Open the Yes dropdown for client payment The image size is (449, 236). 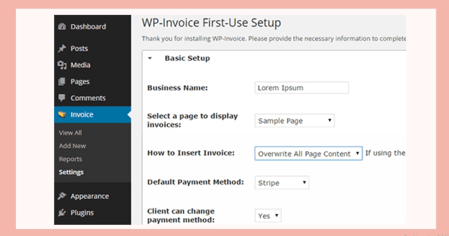(268, 216)
